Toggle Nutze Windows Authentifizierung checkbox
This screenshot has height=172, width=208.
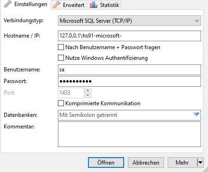pos(61,58)
